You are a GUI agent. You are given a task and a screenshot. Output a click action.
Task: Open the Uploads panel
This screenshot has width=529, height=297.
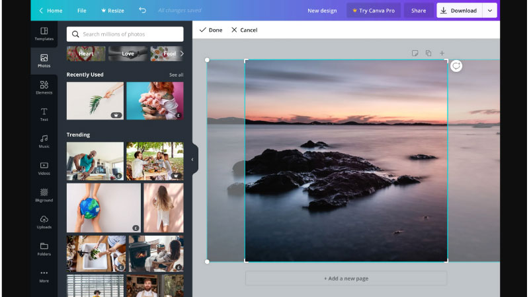tap(44, 222)
